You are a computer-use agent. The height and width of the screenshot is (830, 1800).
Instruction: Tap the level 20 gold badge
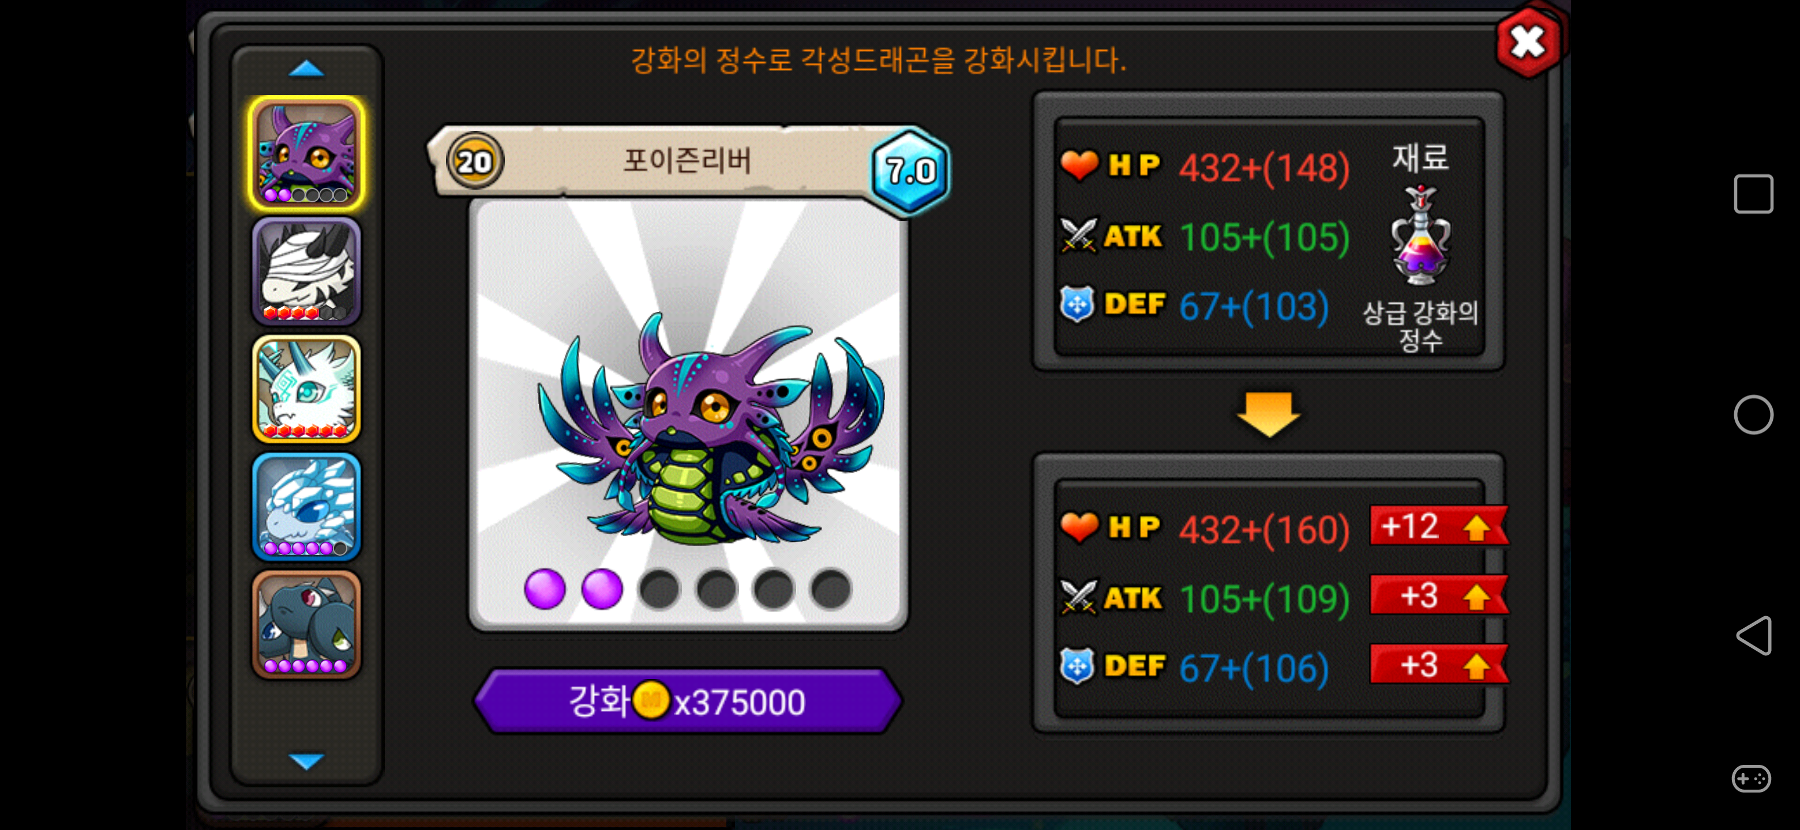(474, 162)
